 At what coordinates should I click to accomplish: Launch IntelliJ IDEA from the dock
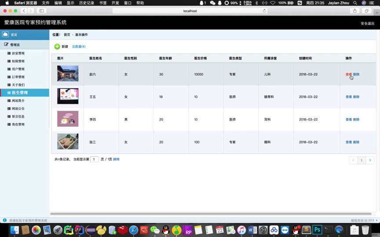coord(79,230)
